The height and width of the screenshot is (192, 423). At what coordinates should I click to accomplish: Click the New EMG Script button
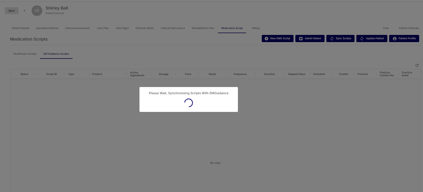click(x=277, y=39)
